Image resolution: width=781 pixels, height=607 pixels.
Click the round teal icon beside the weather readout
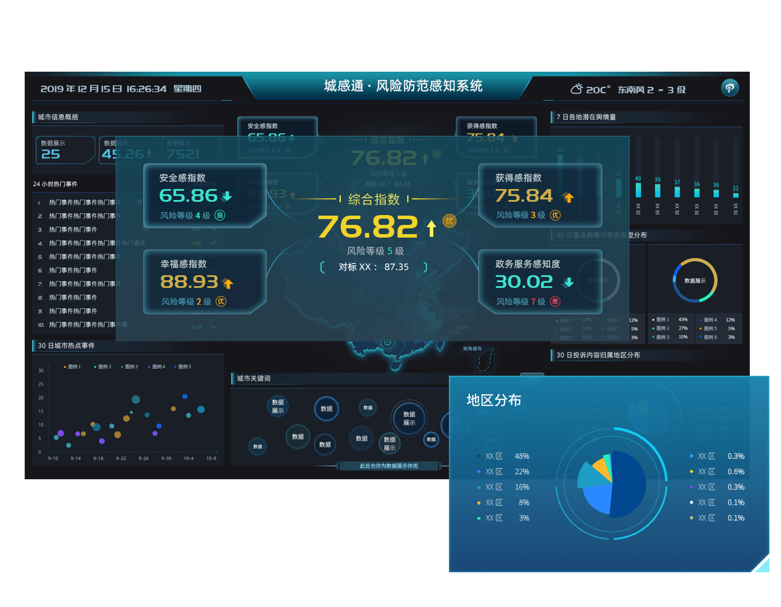[730, 87]
